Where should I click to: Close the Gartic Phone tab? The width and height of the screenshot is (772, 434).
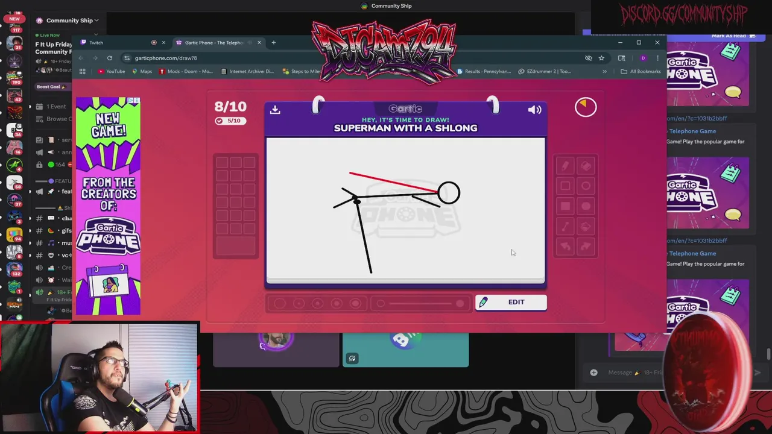coord(259,42)
